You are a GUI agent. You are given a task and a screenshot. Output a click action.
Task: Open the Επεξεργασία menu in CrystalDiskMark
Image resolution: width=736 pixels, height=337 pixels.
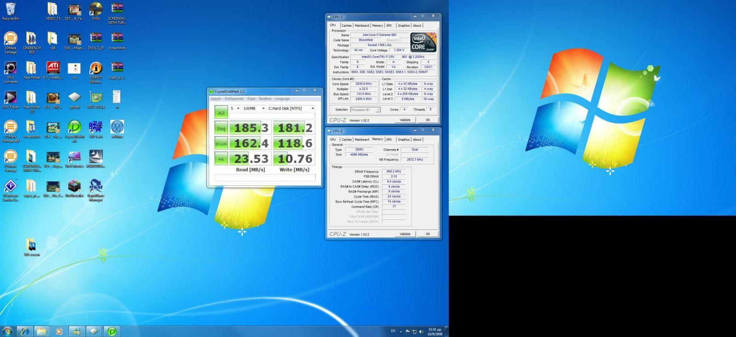coord(234,99)
